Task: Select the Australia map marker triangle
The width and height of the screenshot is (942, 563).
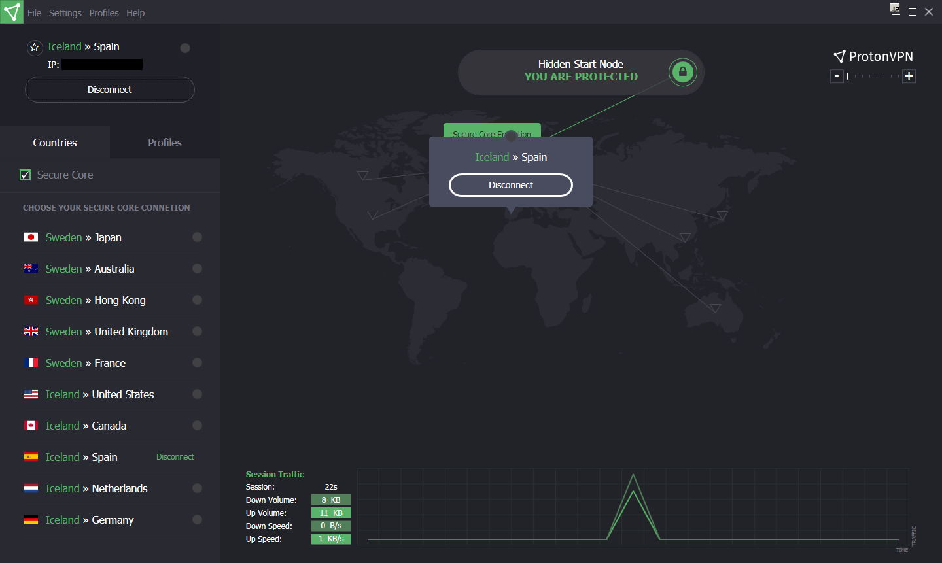Action: click(x=715, y=307)
